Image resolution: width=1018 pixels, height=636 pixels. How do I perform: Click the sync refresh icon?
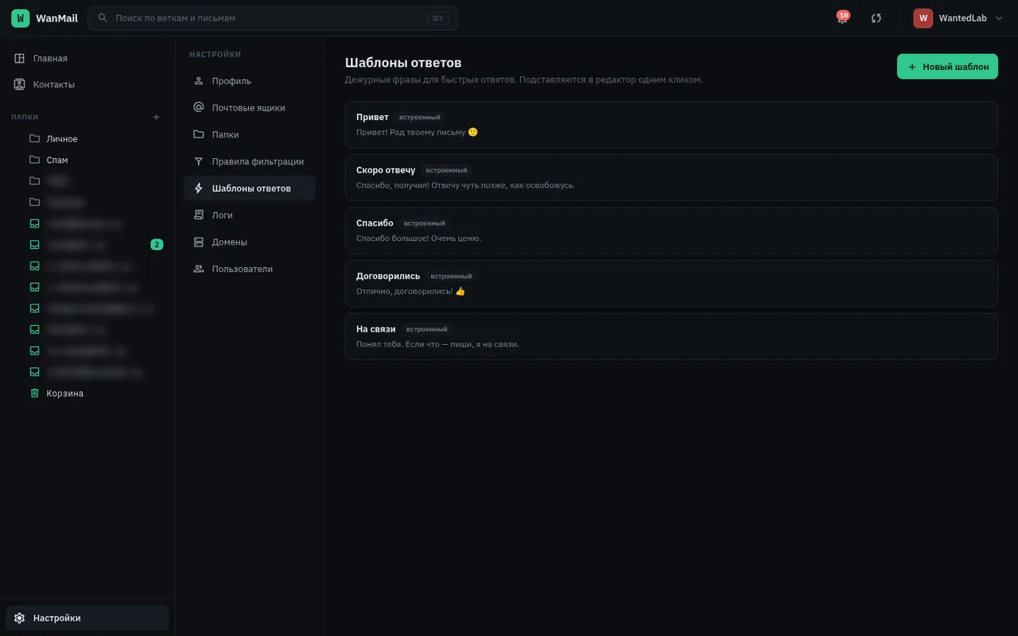876,18
